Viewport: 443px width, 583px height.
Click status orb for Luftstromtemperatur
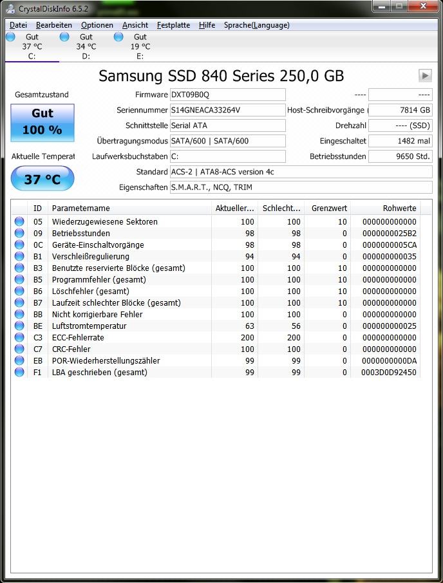19,326
